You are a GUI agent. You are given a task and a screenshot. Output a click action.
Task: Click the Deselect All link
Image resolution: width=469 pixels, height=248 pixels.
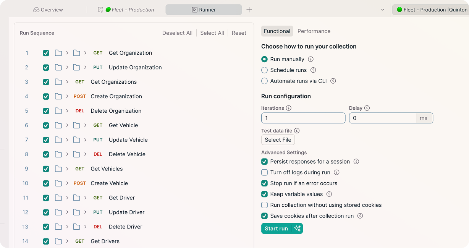click(x=177, y=33)
